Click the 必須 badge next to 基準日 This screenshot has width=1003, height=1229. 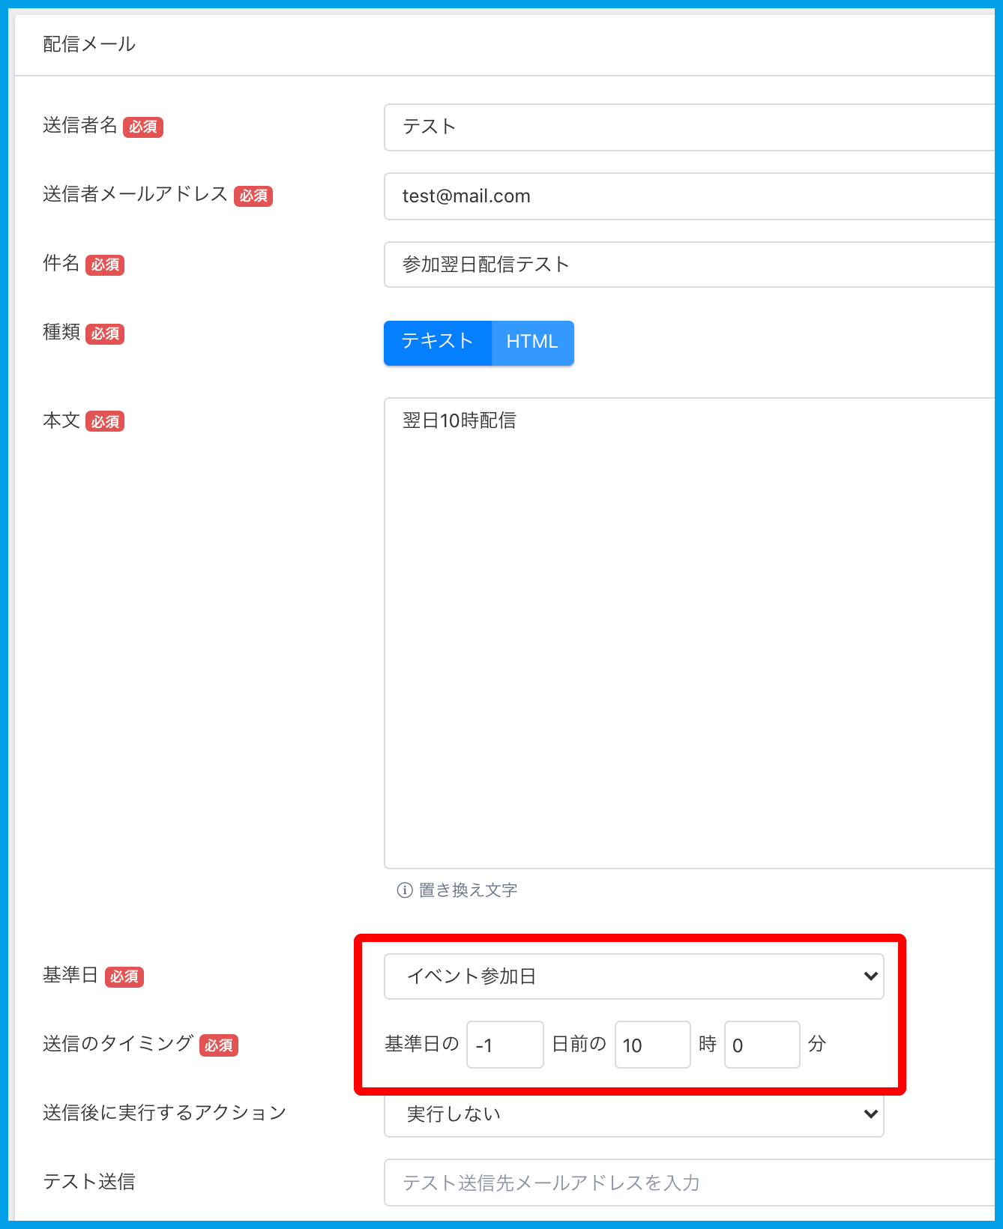pyautogui.click(x=124, y=977)
